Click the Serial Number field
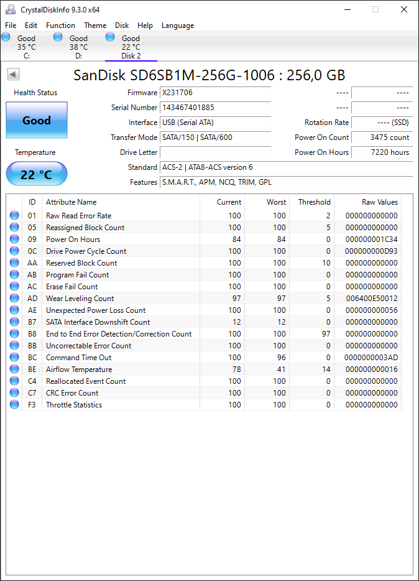The image size is (419, 581). 216,108
